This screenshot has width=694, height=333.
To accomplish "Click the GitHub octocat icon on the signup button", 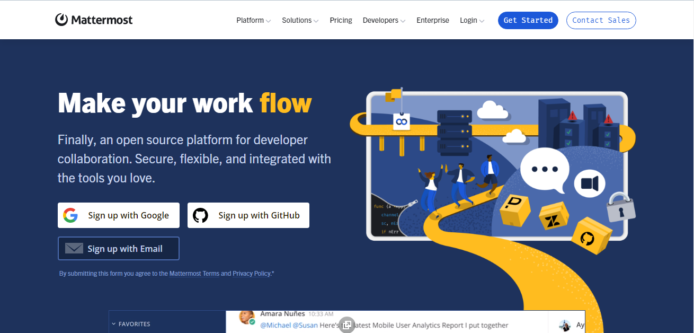I will point(200,215).
